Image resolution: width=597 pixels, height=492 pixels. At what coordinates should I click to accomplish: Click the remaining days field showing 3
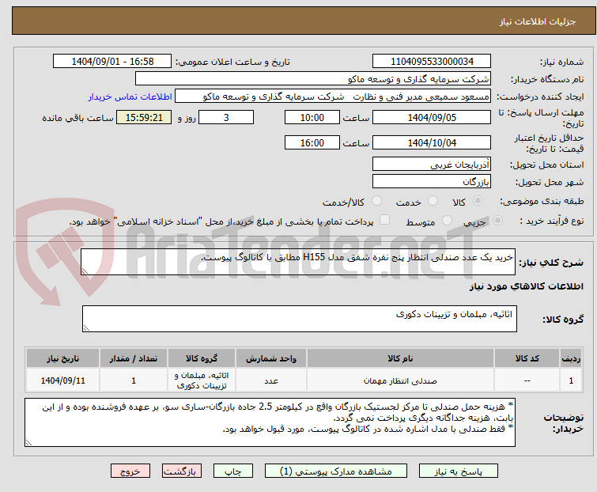tap(226, 117)
